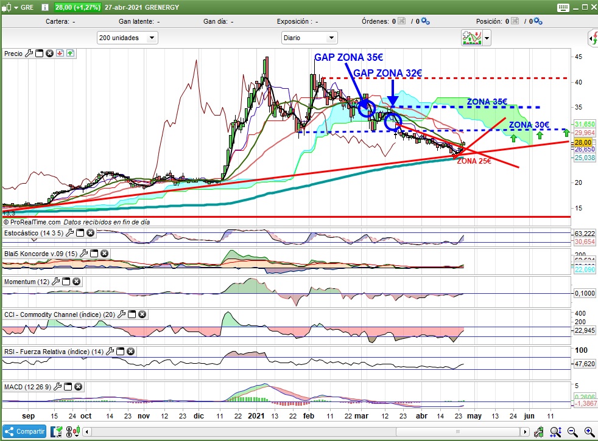Zoom in using the plus magnifier
The height and width of the screenshot is (441, 598).
pyautogui.click(x=589, y=431)
